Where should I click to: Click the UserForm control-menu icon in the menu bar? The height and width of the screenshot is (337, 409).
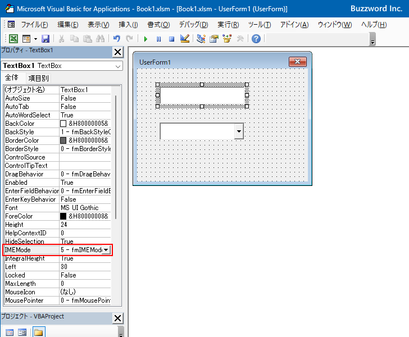11,25
